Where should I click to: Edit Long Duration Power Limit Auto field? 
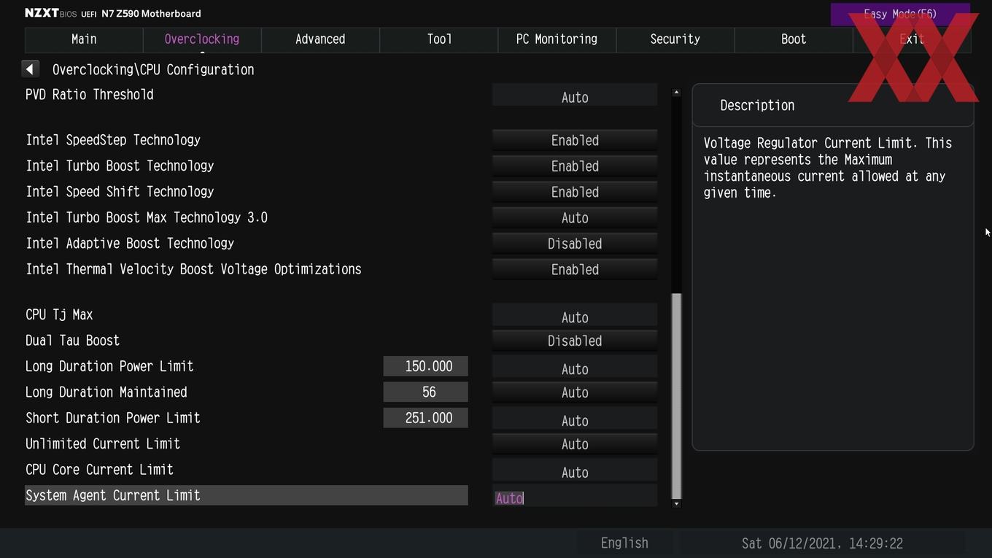click(x=575, y=367)
